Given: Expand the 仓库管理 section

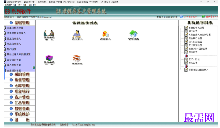Looking at the screenshot, I should tap(19, 86).
